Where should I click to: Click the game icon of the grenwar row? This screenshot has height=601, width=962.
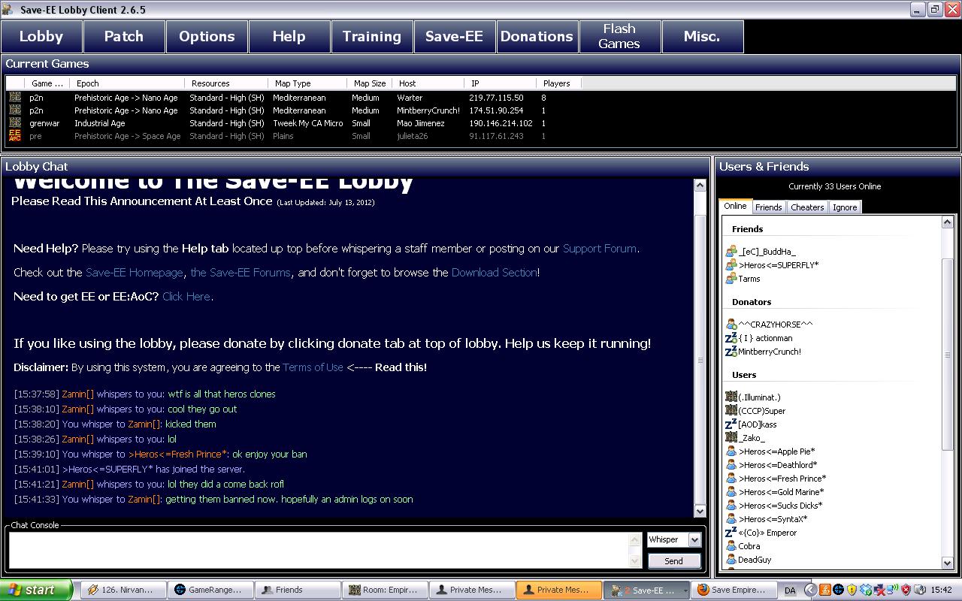click(x=15, y=123)
